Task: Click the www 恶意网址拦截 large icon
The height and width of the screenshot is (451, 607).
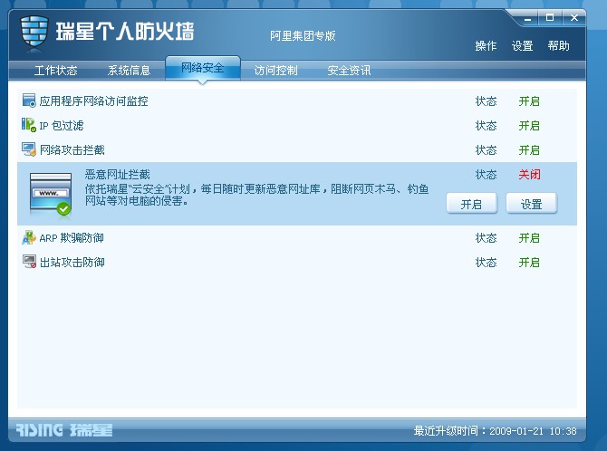Action: pyautogui.click(x=51, y=195)
